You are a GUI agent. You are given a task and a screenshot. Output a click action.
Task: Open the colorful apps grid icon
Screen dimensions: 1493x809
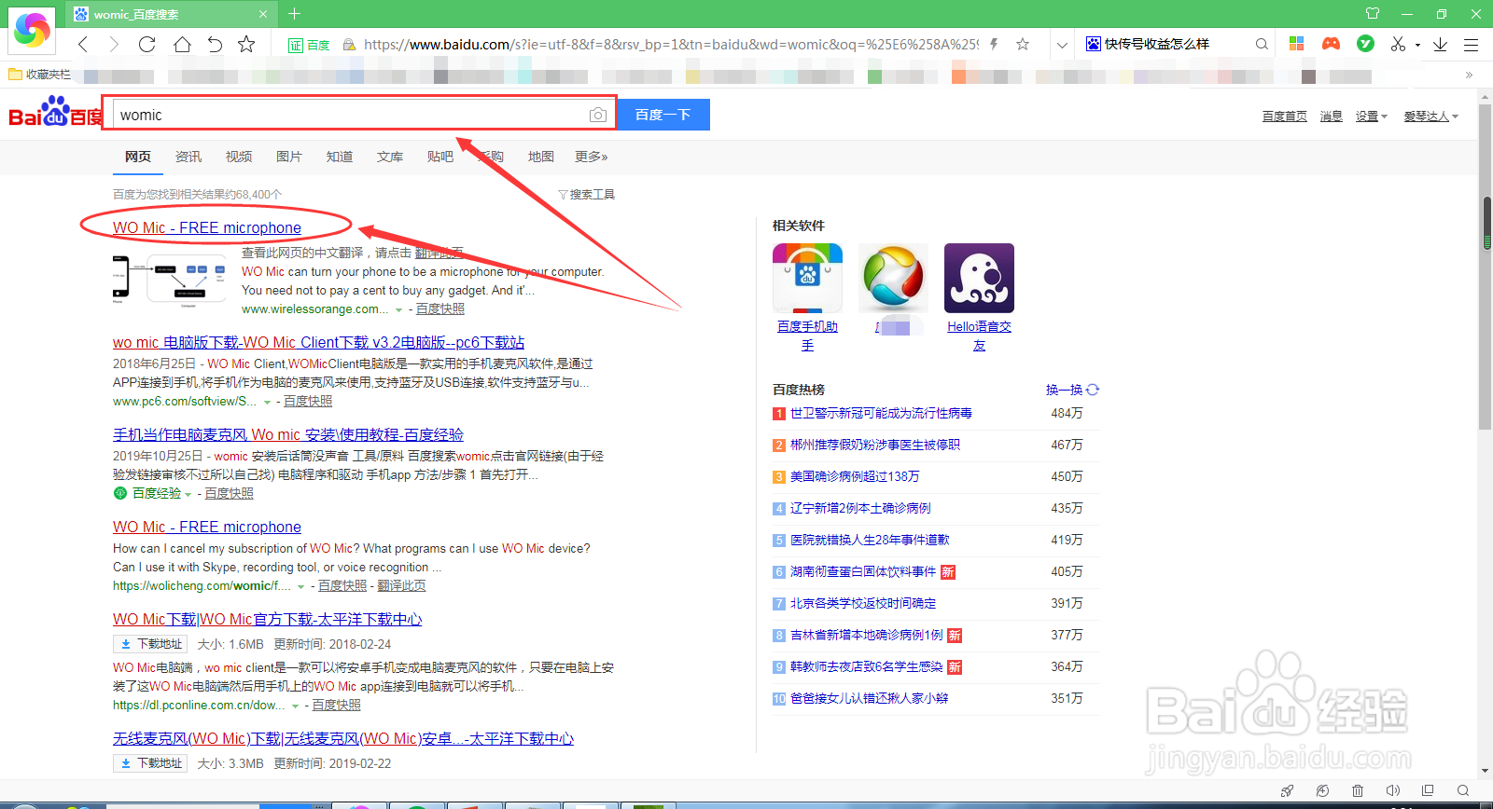(x=1296, y=44)
